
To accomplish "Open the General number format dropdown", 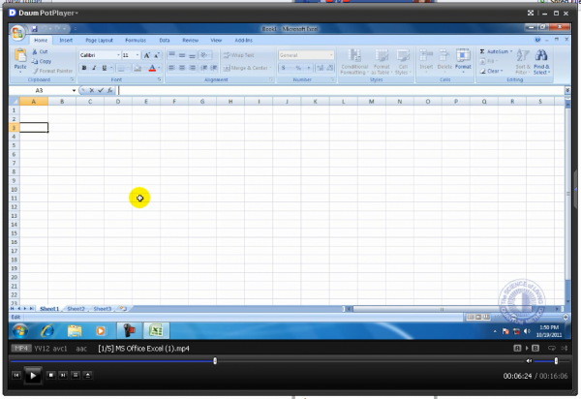I will 331,55.
